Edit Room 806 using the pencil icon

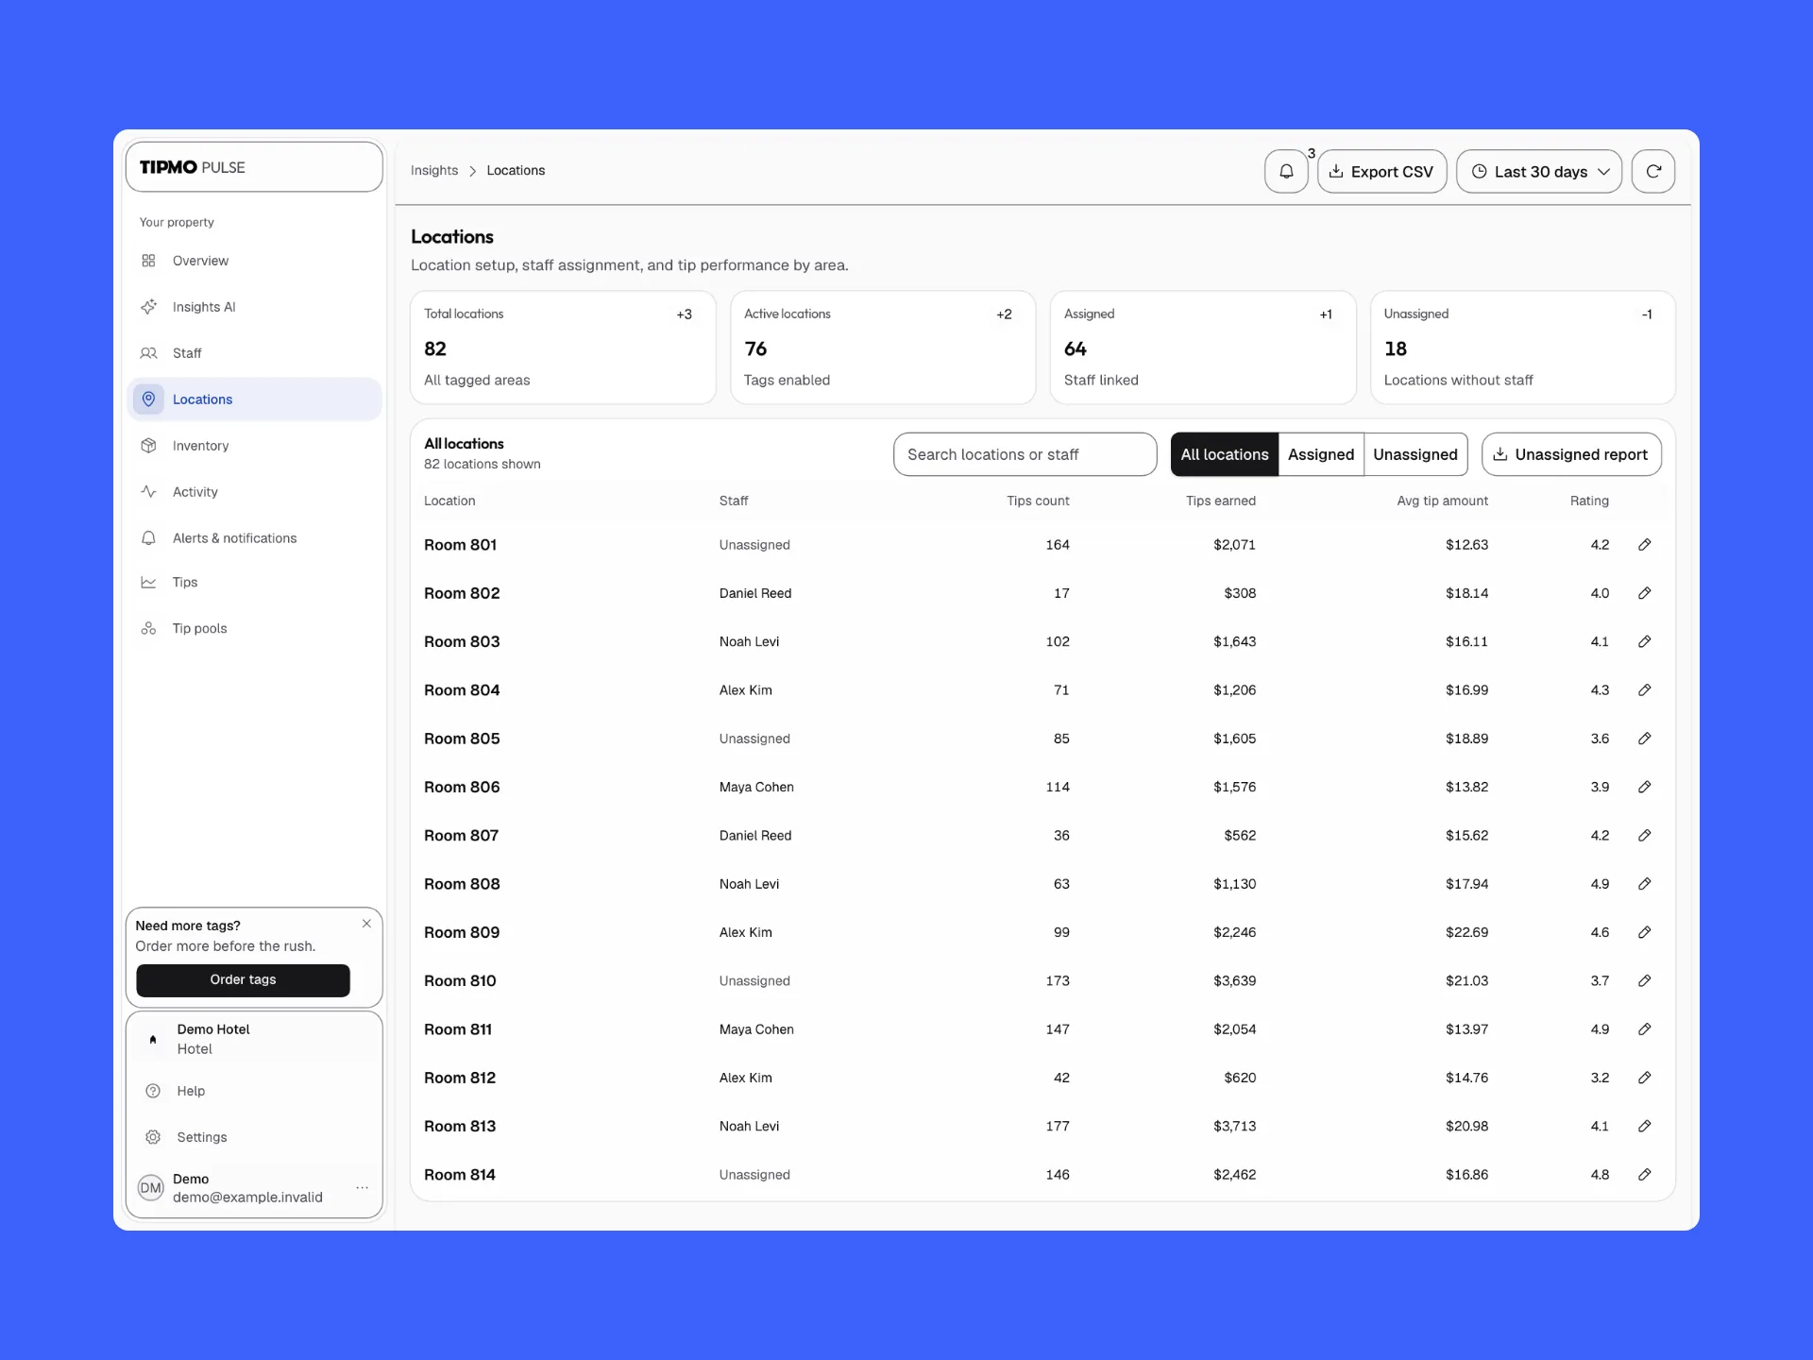[1644, 787]
